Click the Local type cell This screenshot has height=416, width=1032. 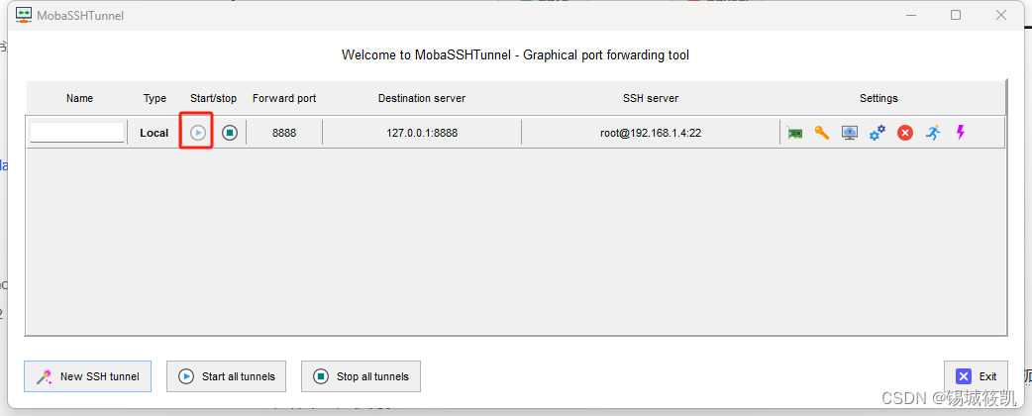155,133
